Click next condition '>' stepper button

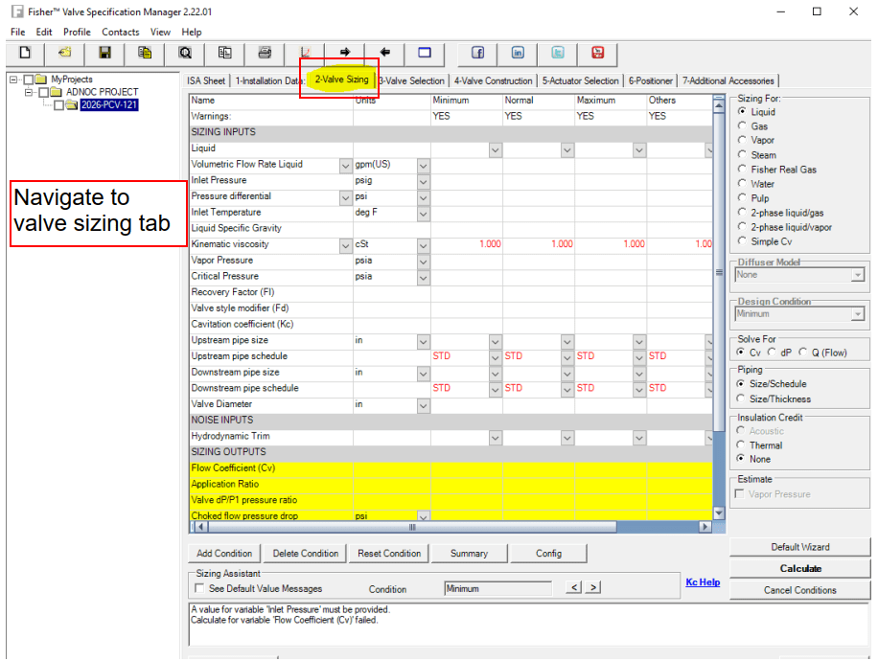click(x=593, y=587)
